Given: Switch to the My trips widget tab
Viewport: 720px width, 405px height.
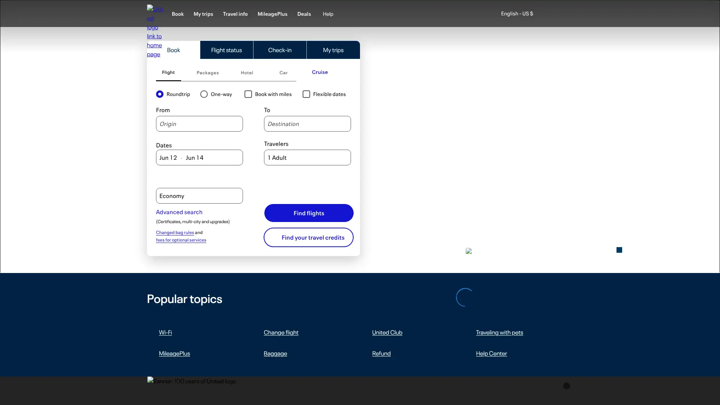Looking at the screenshot, I should pyautogui.click(x=333, y=50).
